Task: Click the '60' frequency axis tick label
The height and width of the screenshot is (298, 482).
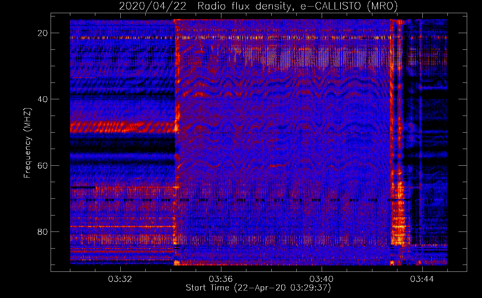Action: coord(43,165)
